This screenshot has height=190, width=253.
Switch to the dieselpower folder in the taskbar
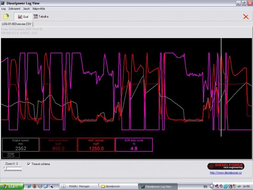click(x=118, y=186)
